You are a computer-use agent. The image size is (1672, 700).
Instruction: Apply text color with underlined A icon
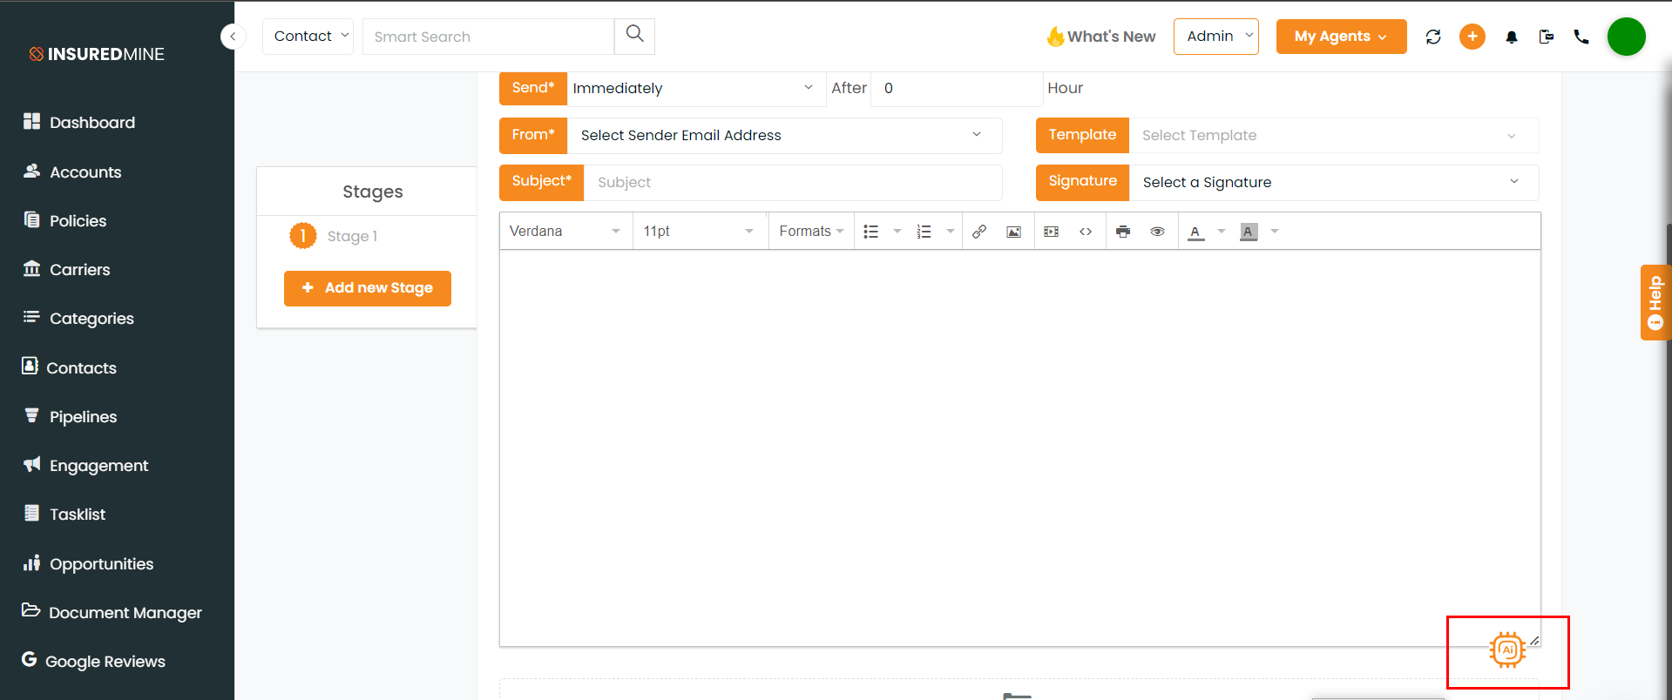click(x=1196, y=232)
